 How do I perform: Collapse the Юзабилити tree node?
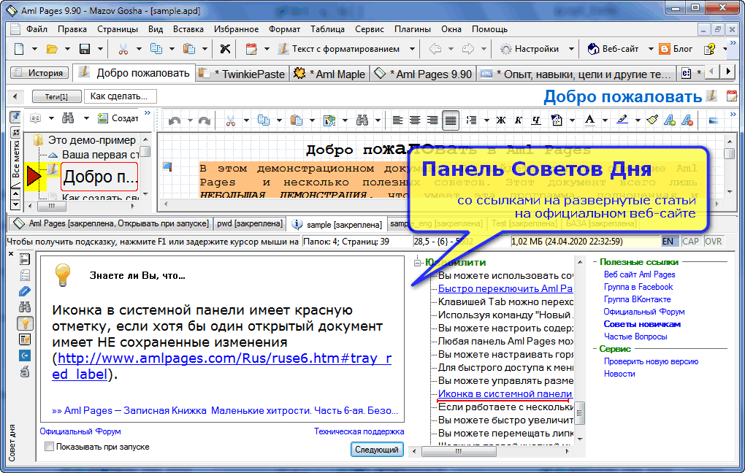point(417,263)
